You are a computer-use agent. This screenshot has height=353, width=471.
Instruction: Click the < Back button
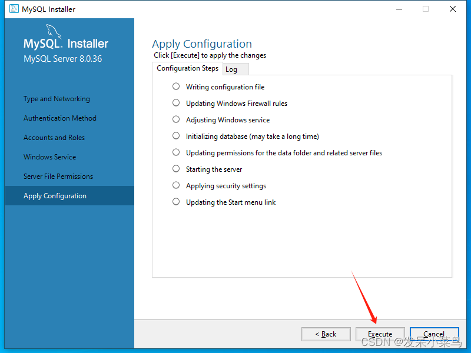[x=326, y=334]
